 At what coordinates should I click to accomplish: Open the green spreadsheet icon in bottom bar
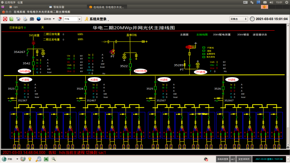[x=46, y=159]
